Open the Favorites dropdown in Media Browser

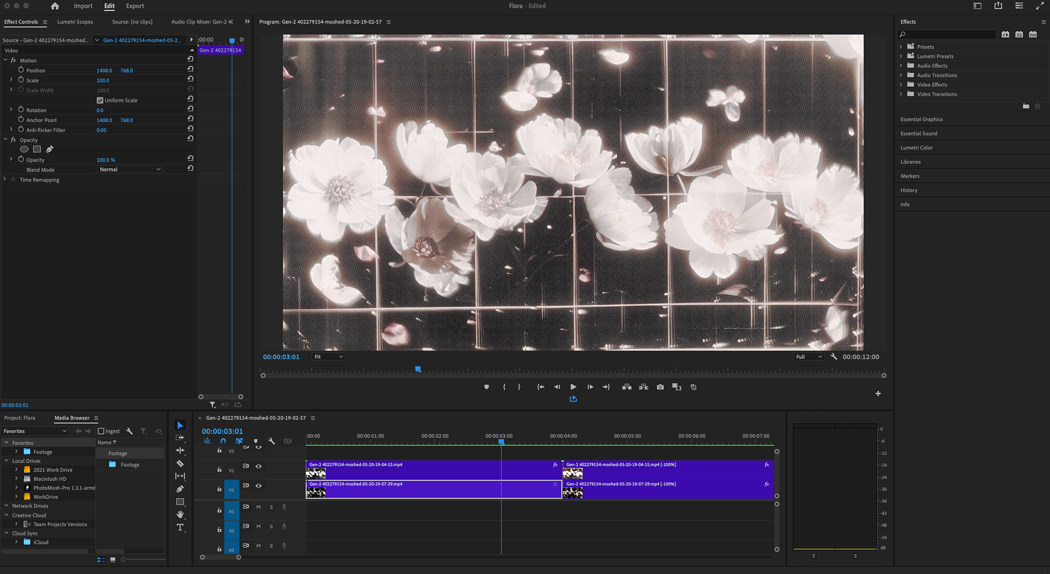tap(35, 431)
